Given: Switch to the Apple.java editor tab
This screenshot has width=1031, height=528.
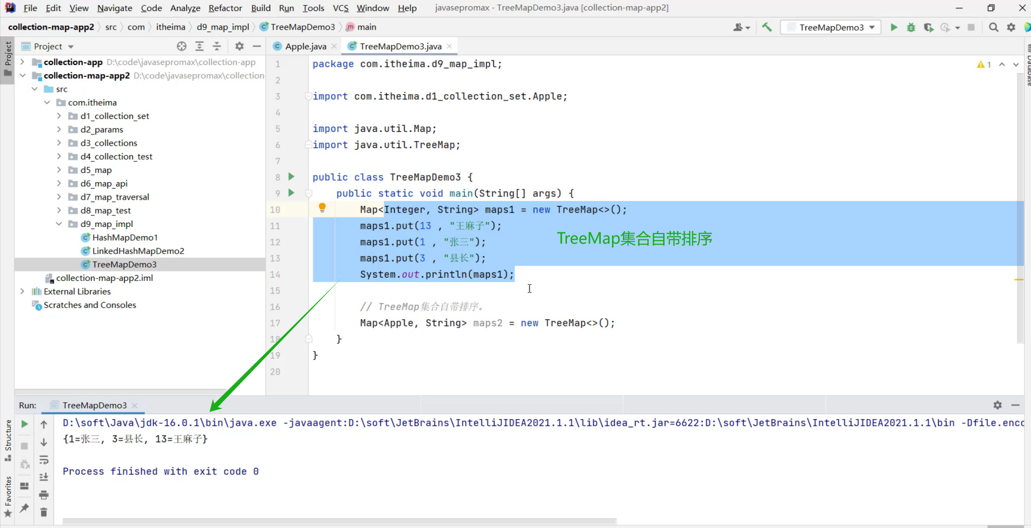Looking at the screenshot, I should (305, 46).
